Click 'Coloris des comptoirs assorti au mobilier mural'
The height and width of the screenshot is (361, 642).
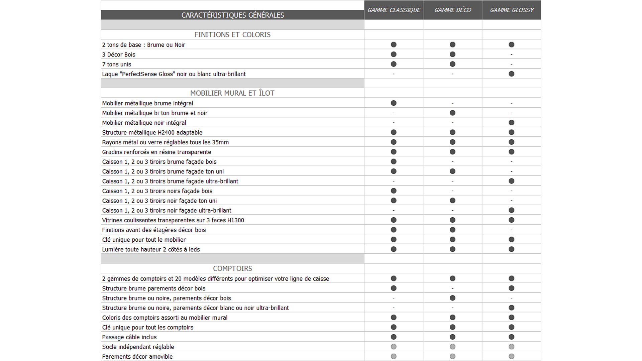pos(165,318)
